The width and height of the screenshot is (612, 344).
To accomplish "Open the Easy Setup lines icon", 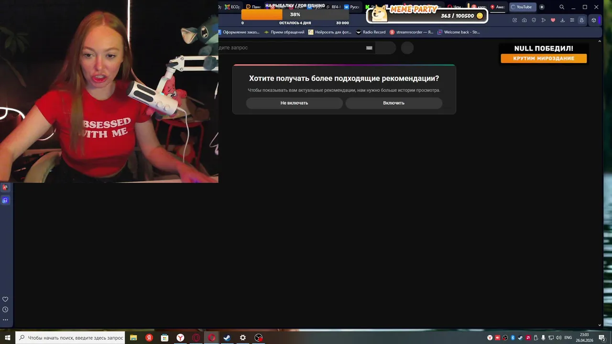I will pos(572,20).
